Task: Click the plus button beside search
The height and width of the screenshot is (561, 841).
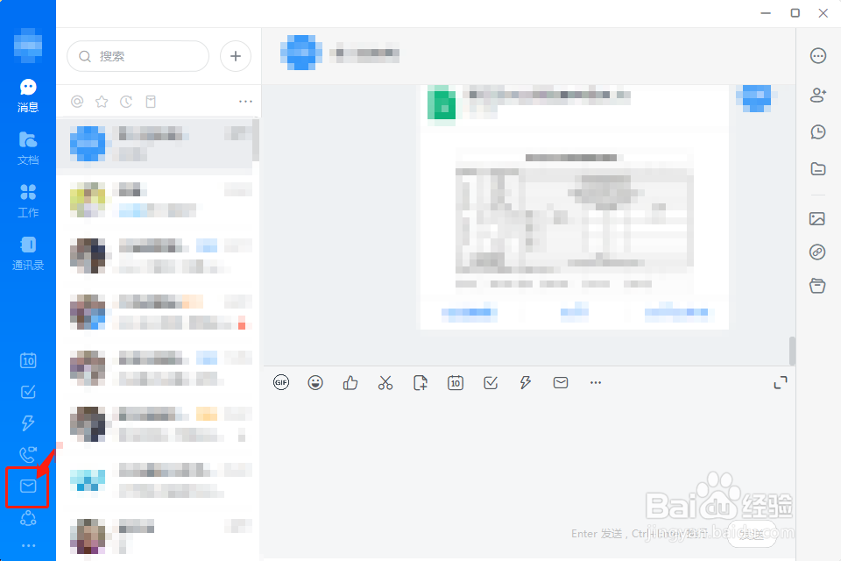Action: [236, 56]
